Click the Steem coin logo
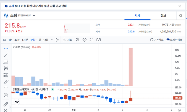Screen dimensions: 187x112 [6, 16]
